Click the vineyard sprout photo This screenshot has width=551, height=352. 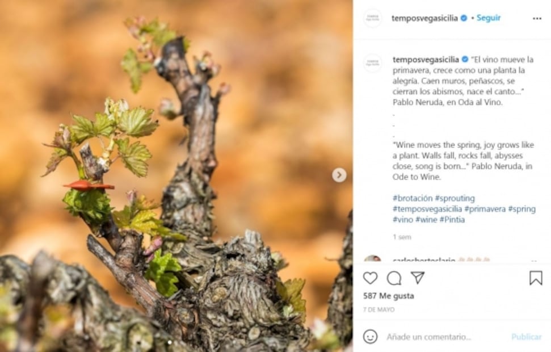click(x=176, y=176)
